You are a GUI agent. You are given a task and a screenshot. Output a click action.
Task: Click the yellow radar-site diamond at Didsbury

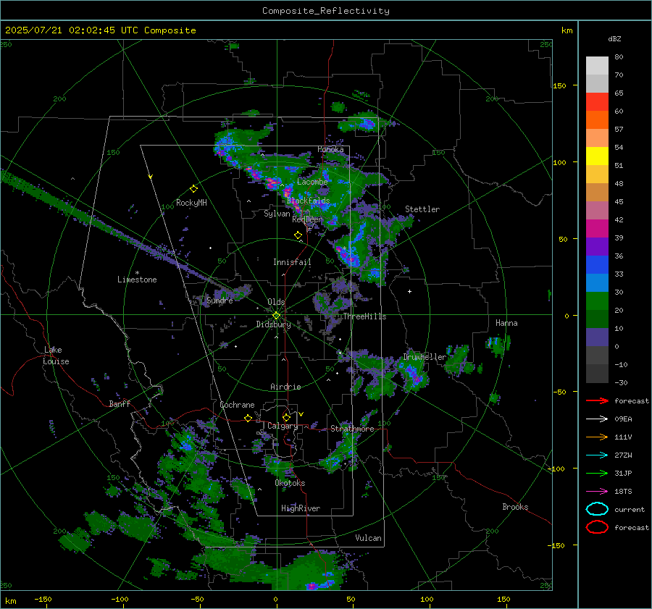pyautogui.click(x=276, y=316)
